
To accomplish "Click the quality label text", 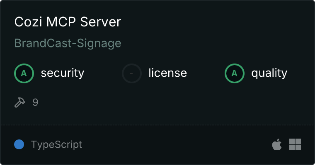I will point(269,73).
